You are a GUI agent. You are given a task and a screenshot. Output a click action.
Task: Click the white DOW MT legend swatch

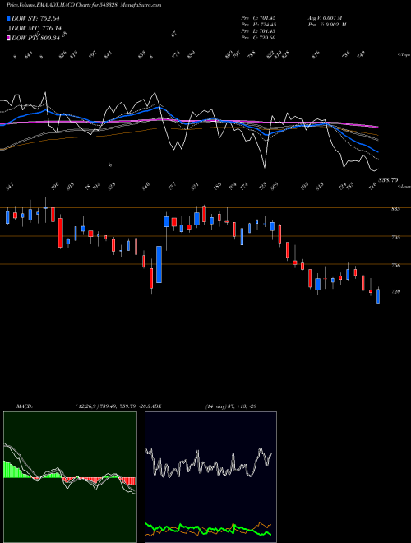[x=8, y=28]
